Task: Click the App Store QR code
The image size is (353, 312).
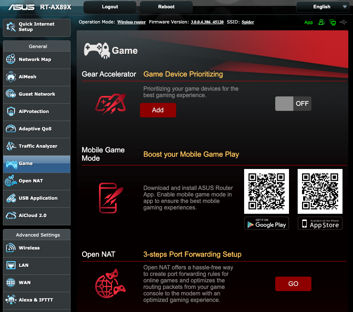Action: click(320, 191)
